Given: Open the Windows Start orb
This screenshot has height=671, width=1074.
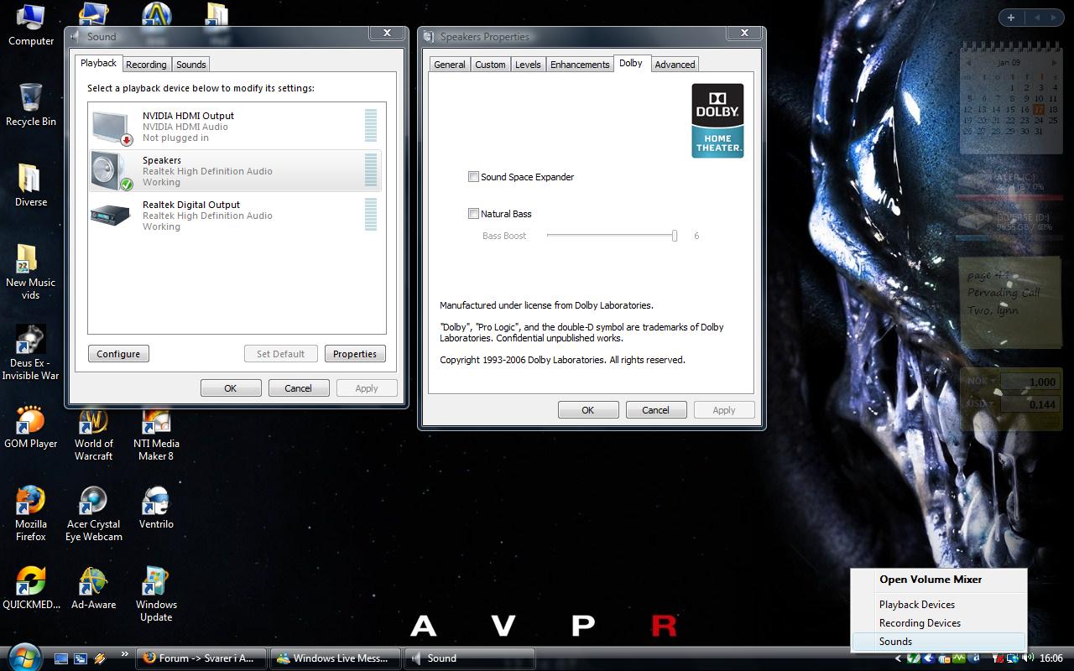Looking at the screenshot, I should 23,657.
